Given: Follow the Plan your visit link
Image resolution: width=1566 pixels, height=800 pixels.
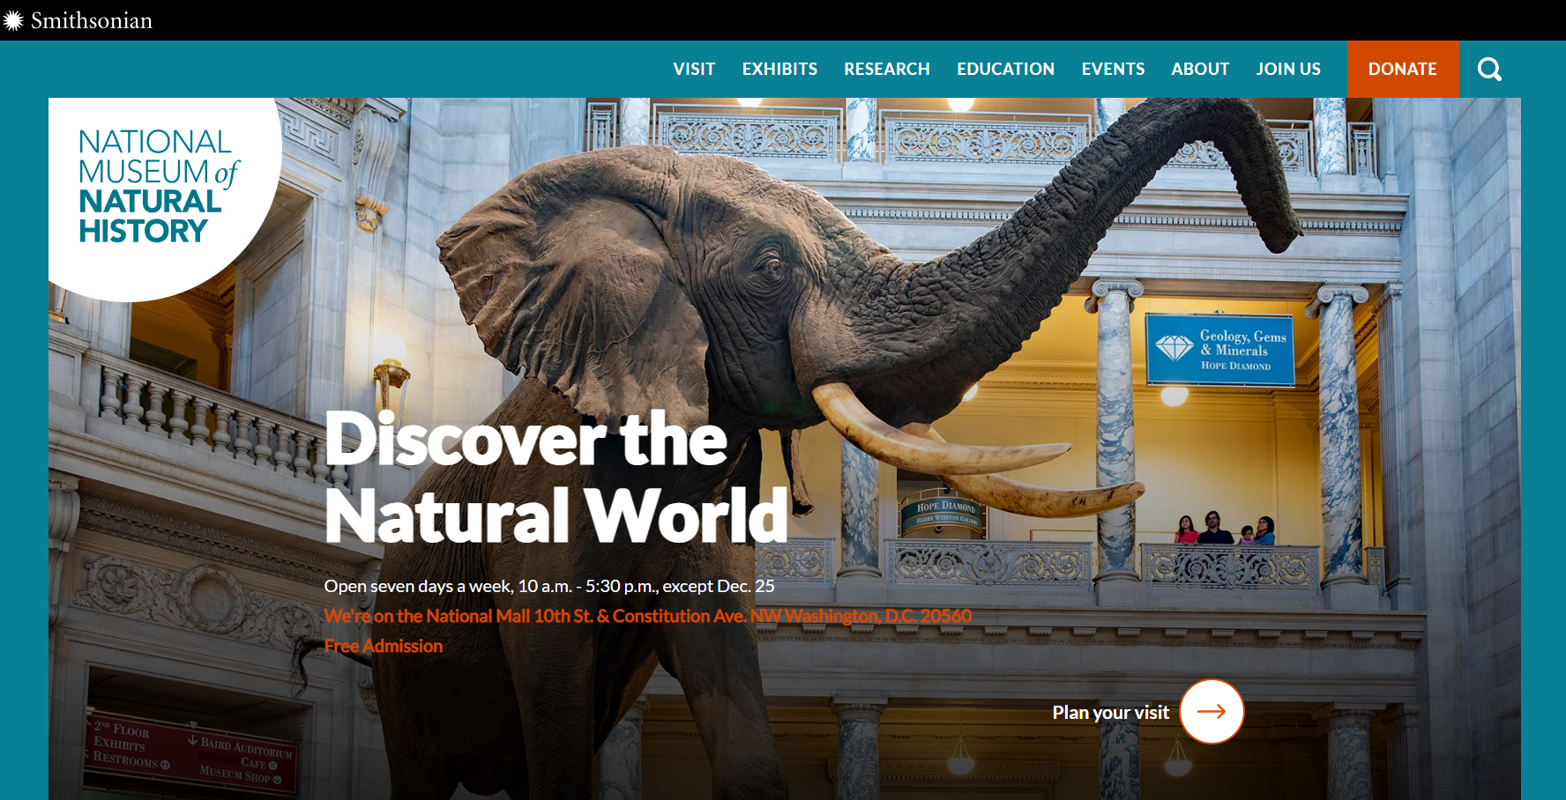Looking at the screenshot, I should click(x=1110, y=712).
